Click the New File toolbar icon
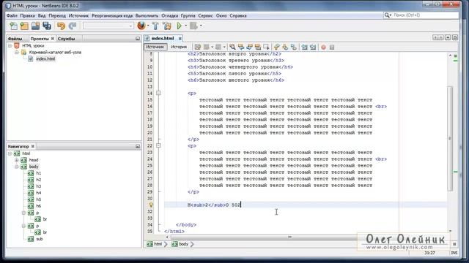 (13, 26)
